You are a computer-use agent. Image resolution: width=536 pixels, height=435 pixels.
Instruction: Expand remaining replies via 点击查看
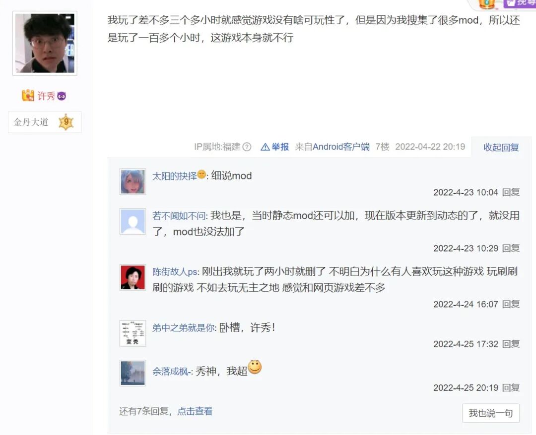click(195, 411)
